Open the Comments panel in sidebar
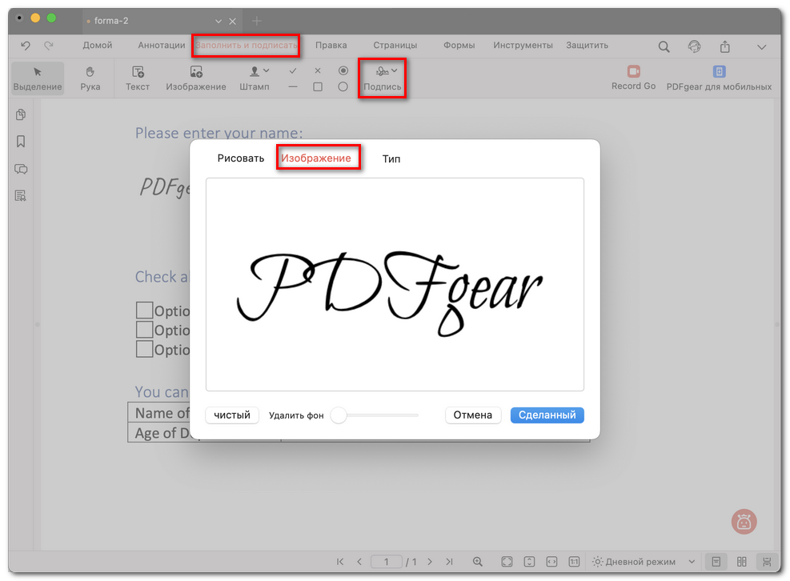Viewport: 790px width, 581px height. (19, 169)
